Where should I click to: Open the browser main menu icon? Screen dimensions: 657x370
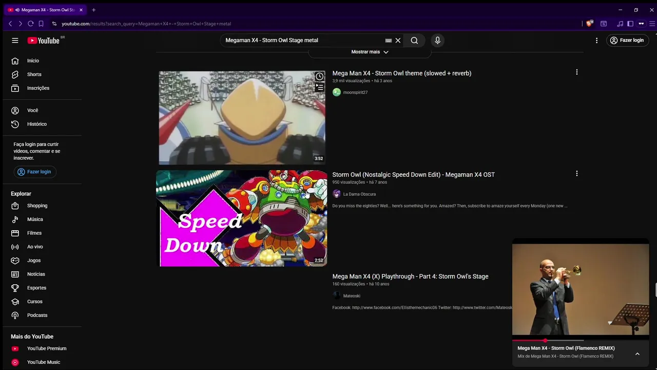tap(652, 24)
